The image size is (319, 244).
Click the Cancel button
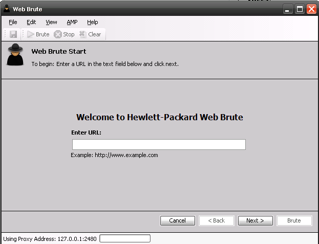(x=178, y=220)
